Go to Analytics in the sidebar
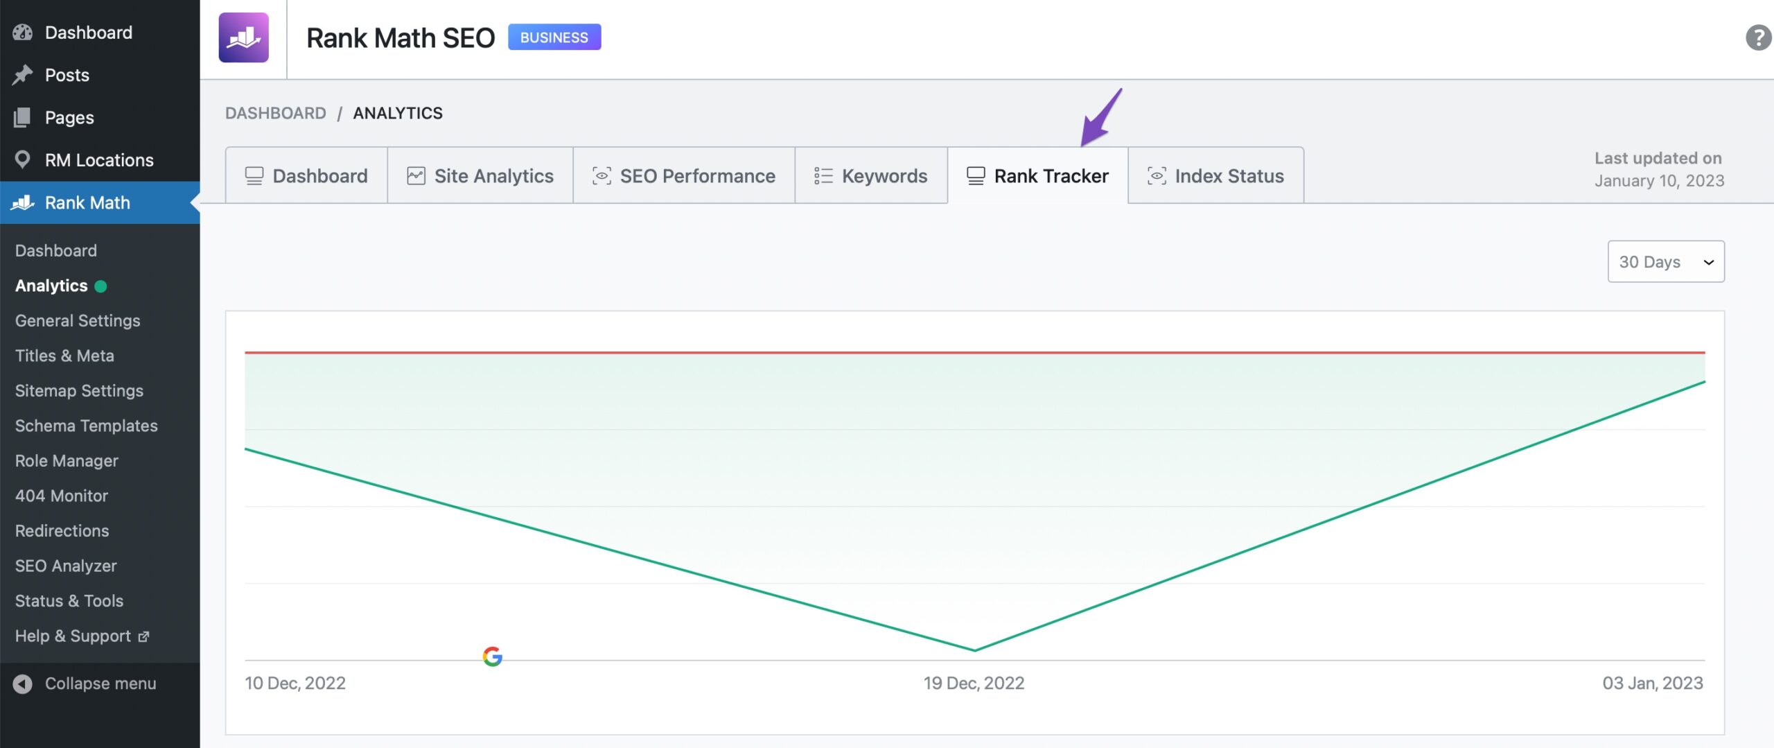The height and width of the screenshot is (748, 1774). (51, 286)
